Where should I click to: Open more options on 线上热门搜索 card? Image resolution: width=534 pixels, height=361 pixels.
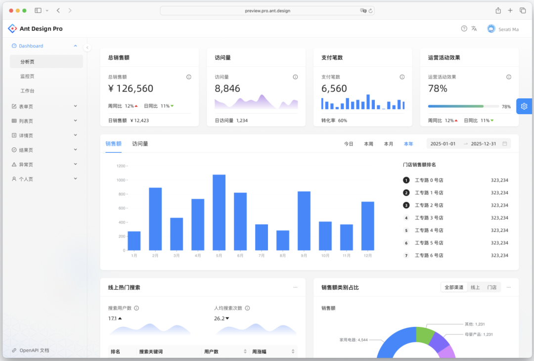295,287
